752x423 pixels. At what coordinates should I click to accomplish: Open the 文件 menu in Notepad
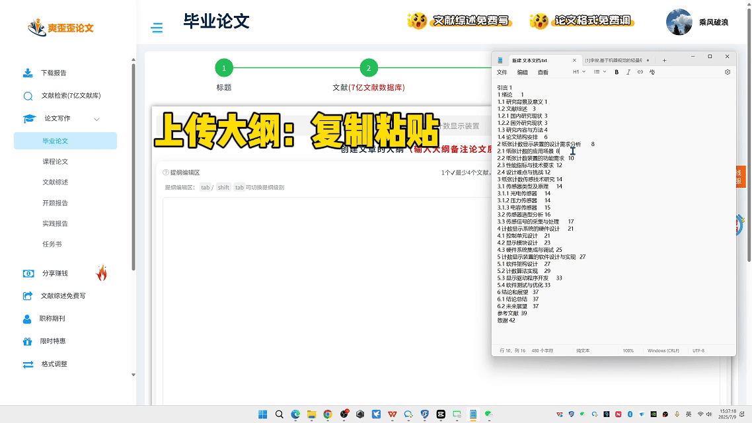click(x=502, y=72)
